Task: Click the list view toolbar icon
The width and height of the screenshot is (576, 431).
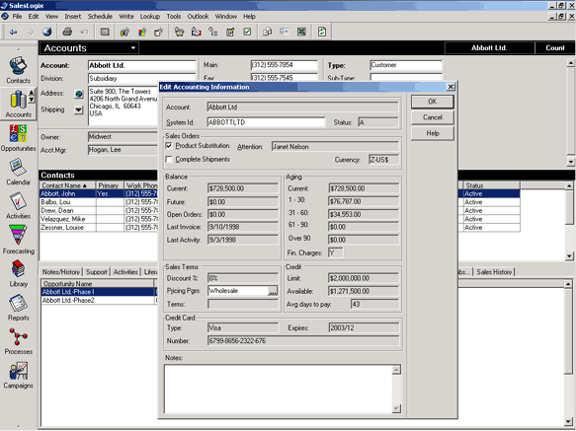Action: click(x=105, y=32)
